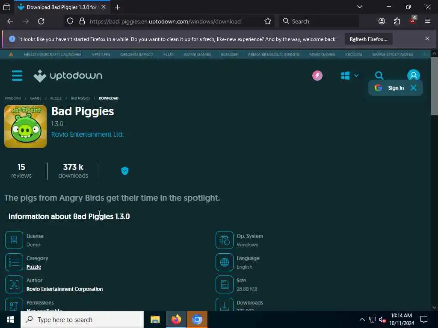Open a new browser tab
Screen dimensions: 438x328
(x=117, y=7)
